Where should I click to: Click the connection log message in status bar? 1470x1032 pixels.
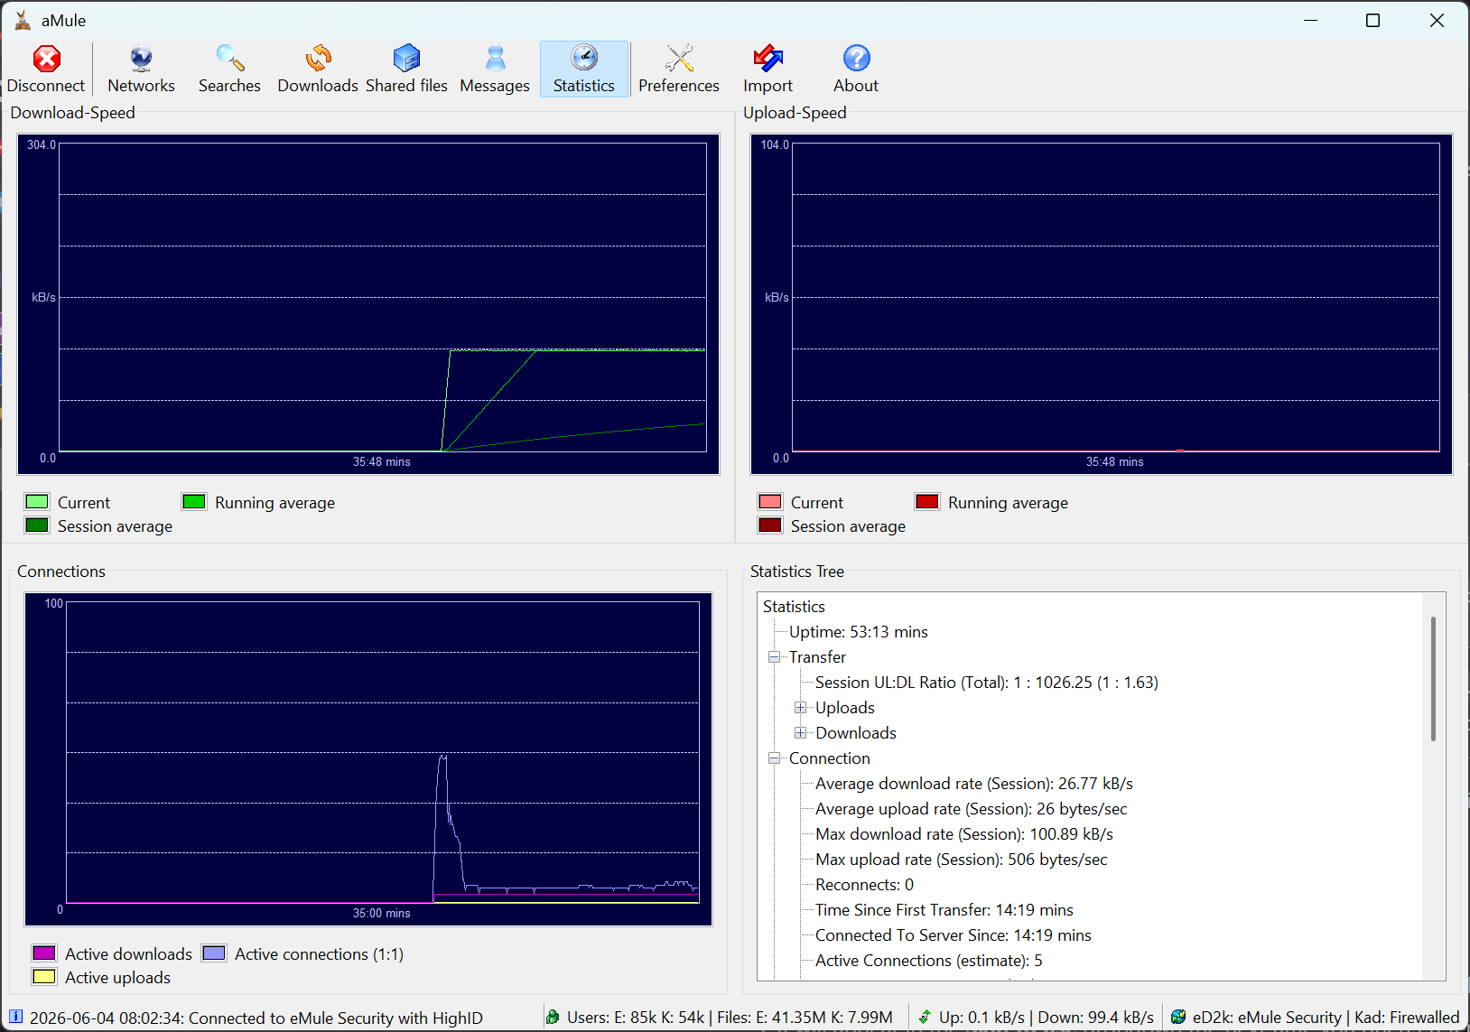click(x=256, y=1018)
